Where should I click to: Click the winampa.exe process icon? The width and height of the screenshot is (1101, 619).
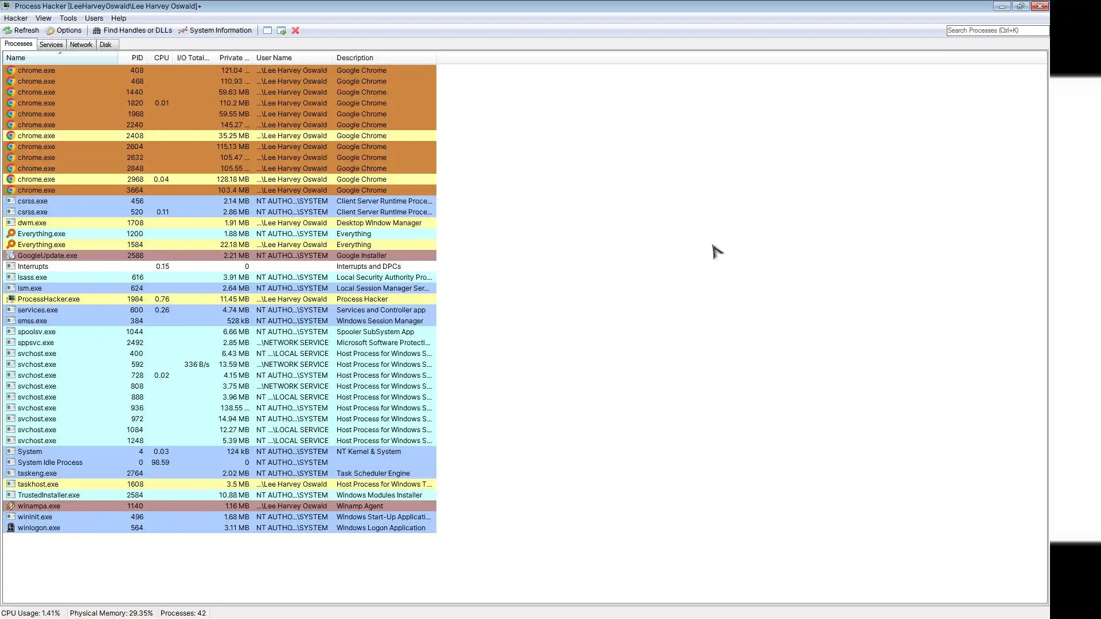10,506
